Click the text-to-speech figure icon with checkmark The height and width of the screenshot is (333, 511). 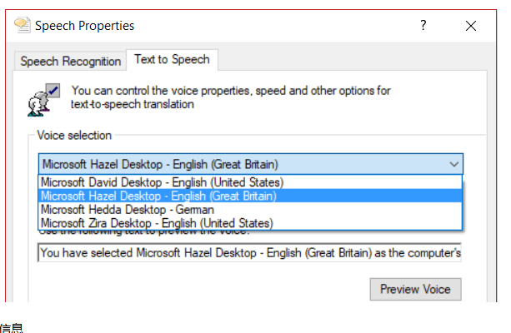pos(43,97)
